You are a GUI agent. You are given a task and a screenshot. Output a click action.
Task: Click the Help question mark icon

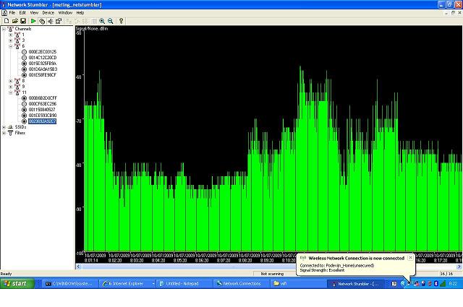(122, 21)
